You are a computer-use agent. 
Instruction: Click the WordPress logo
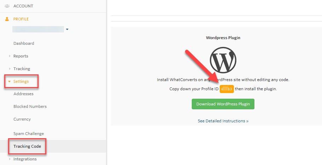coord(223,60)
